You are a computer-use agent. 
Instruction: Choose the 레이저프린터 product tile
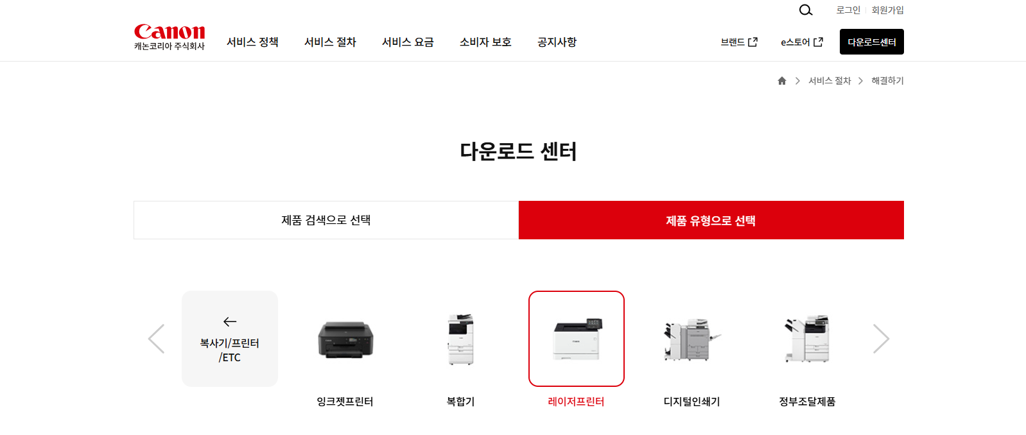577,339
